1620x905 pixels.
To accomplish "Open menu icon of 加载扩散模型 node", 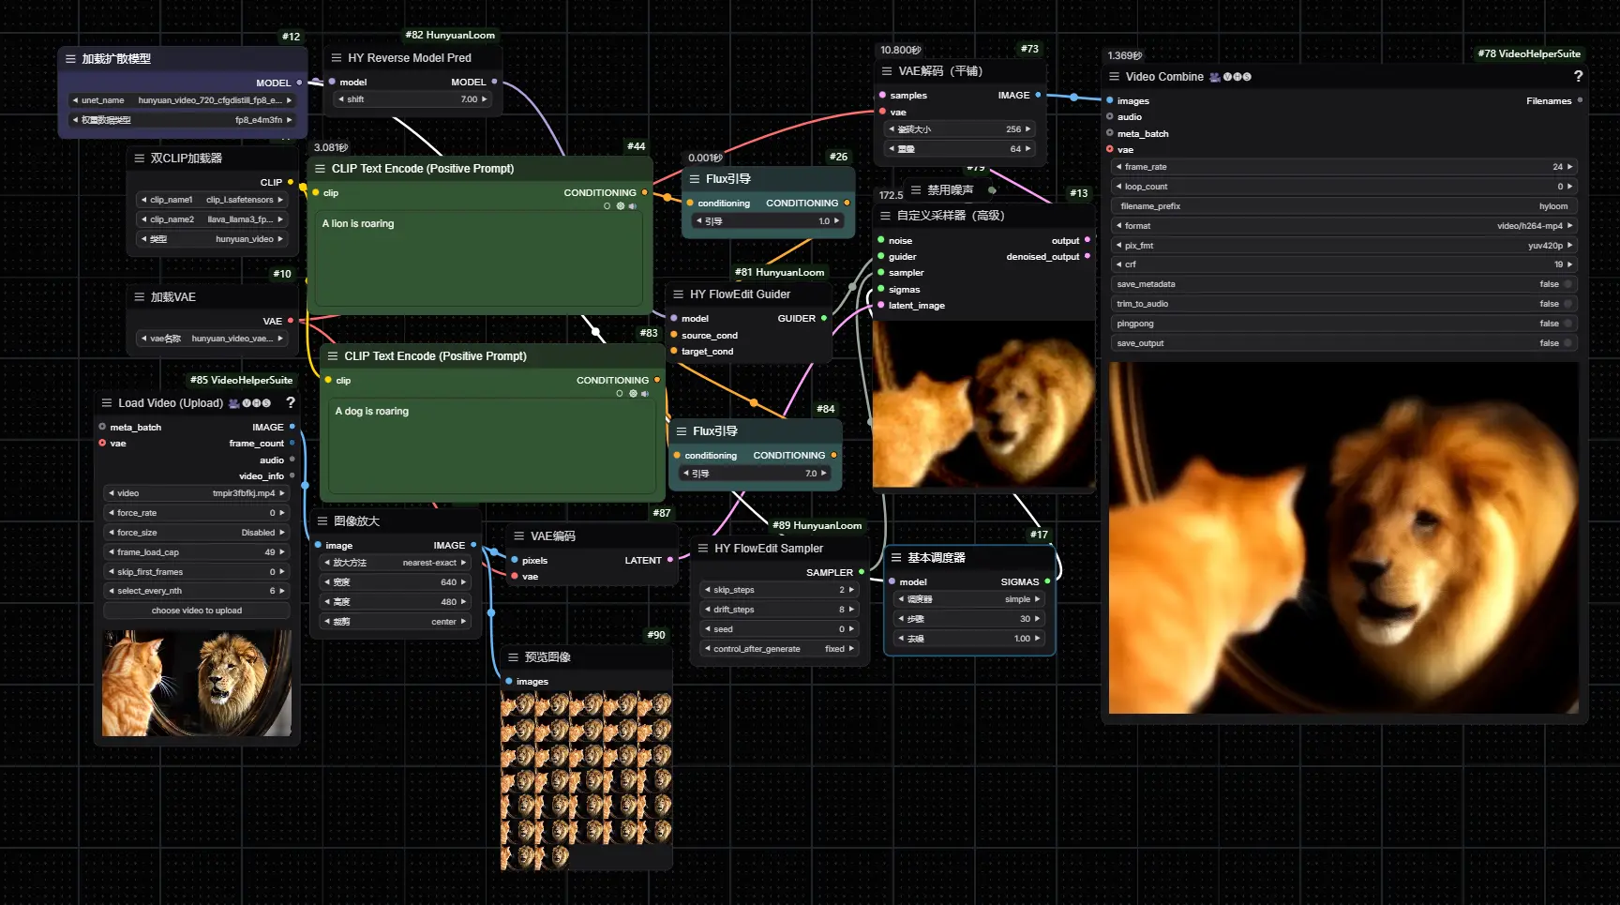I will [x=70, y=59].
